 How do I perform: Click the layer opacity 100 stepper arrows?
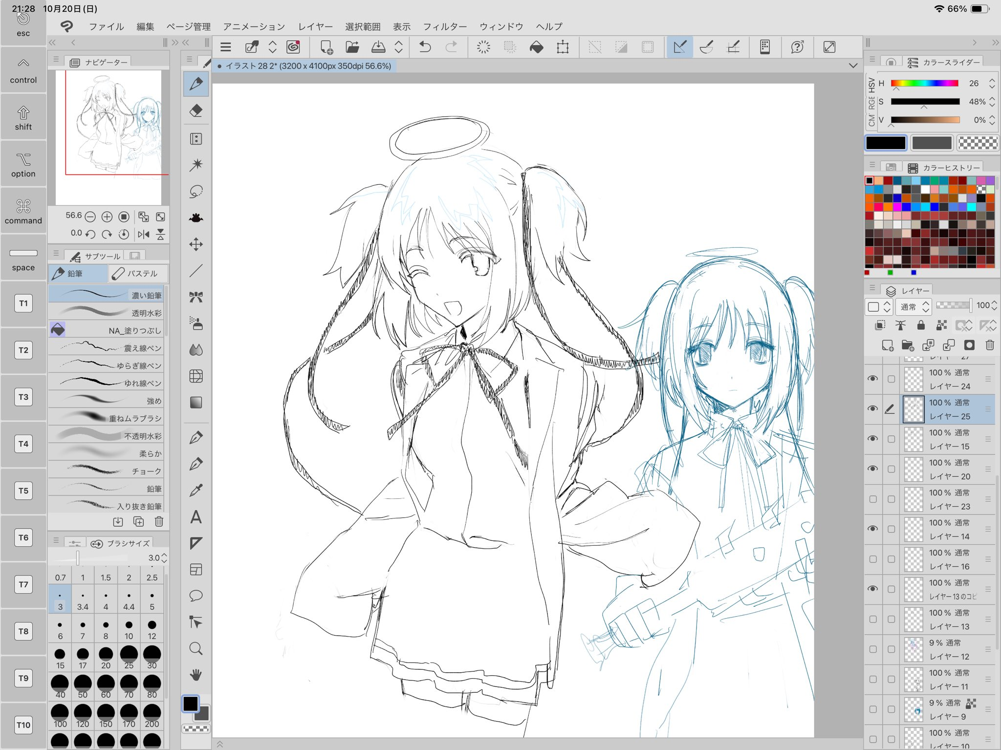(x=994, y=305)
